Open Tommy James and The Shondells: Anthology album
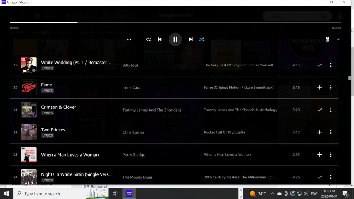 (x=241, y=110)
